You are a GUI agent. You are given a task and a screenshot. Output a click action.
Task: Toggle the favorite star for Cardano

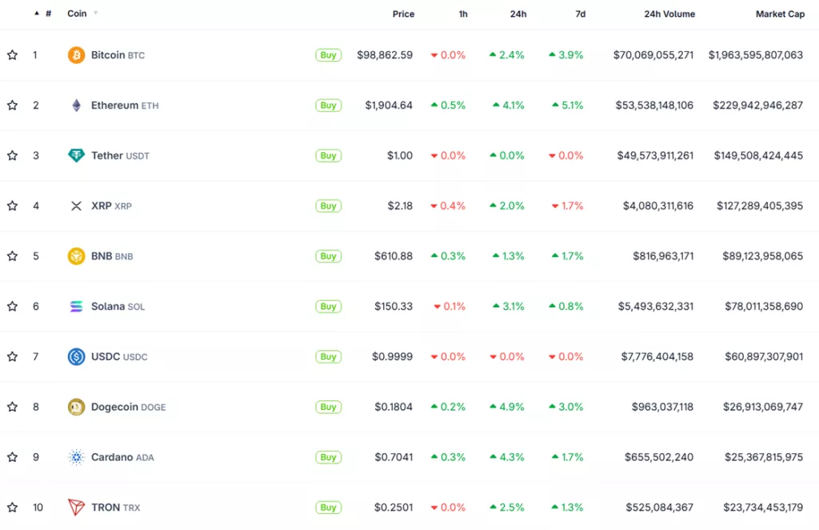12,457
